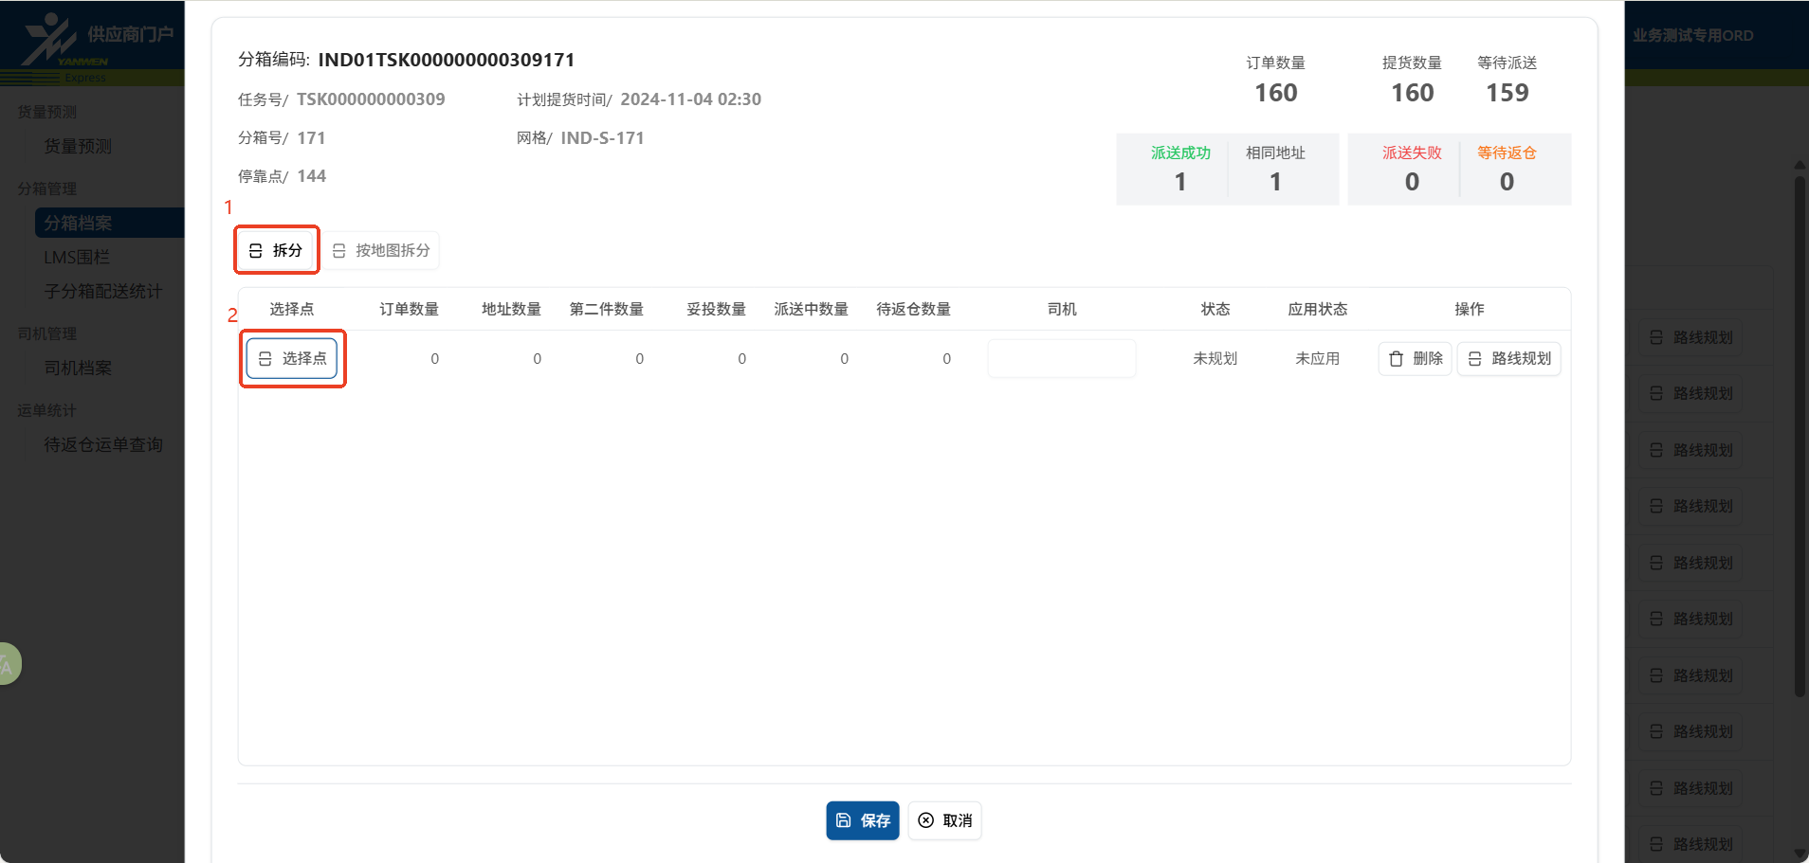1809x863 pixels.
Task: Click the 选择点 icon in the table row
Action: [x=266, y=358]
